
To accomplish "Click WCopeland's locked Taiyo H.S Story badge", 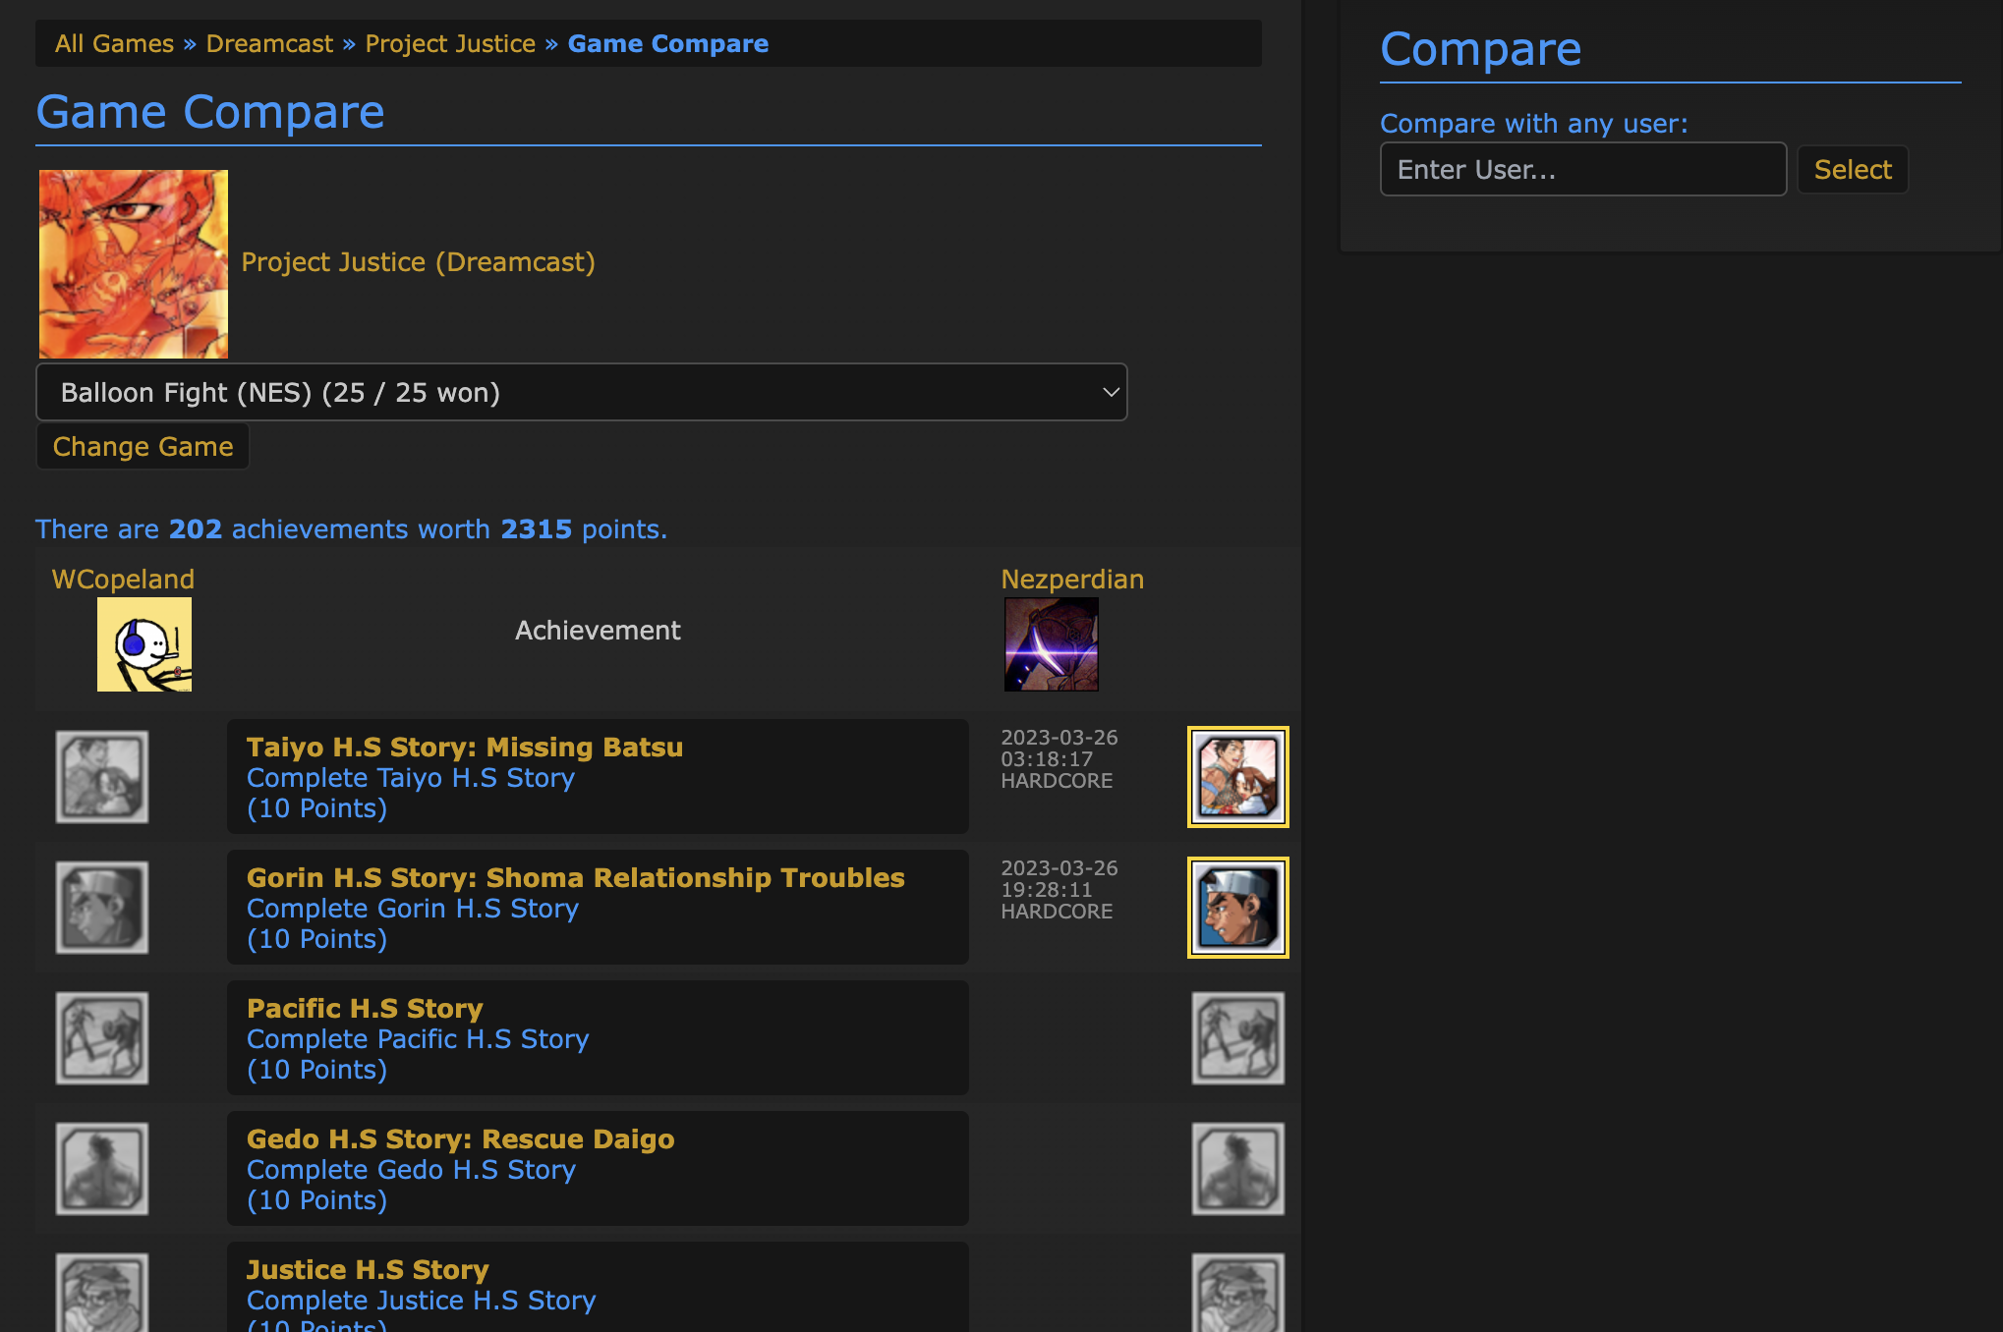I will (x=101, y=776).
